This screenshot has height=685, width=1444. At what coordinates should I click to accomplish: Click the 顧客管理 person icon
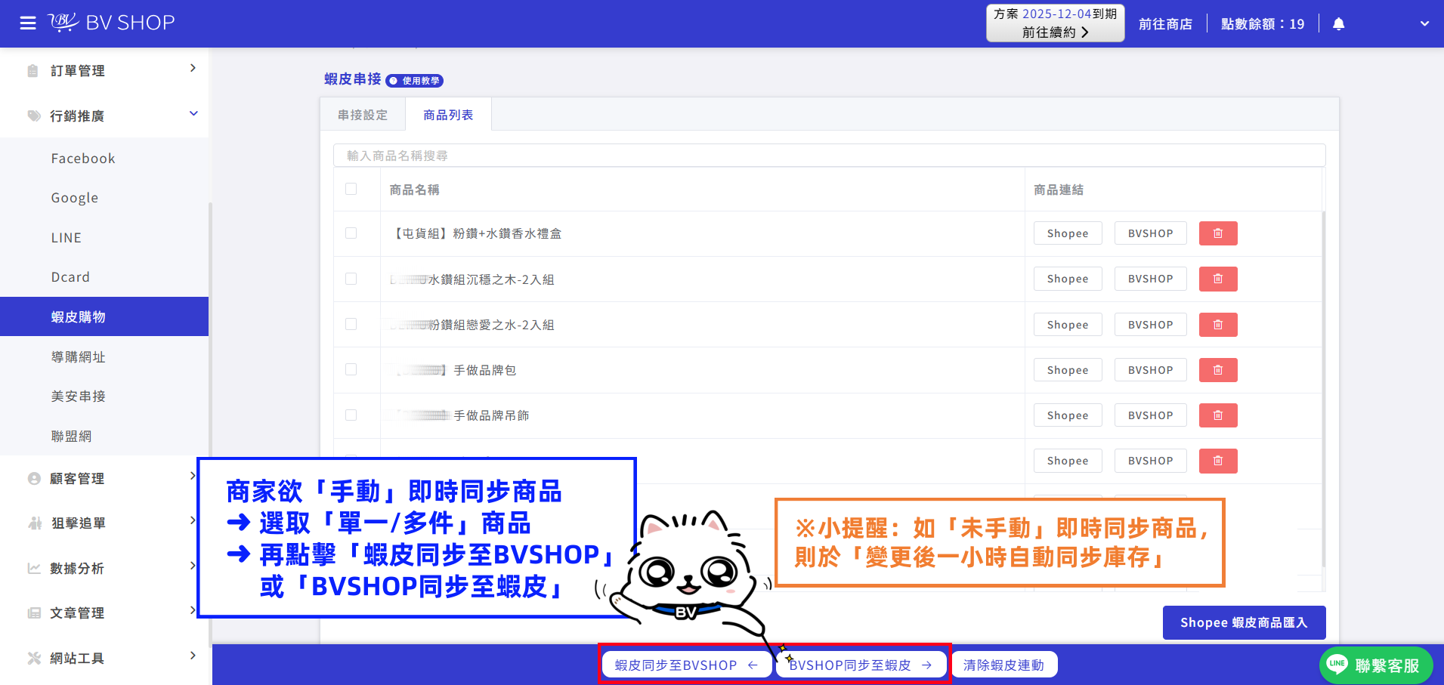tap(34, 479)
